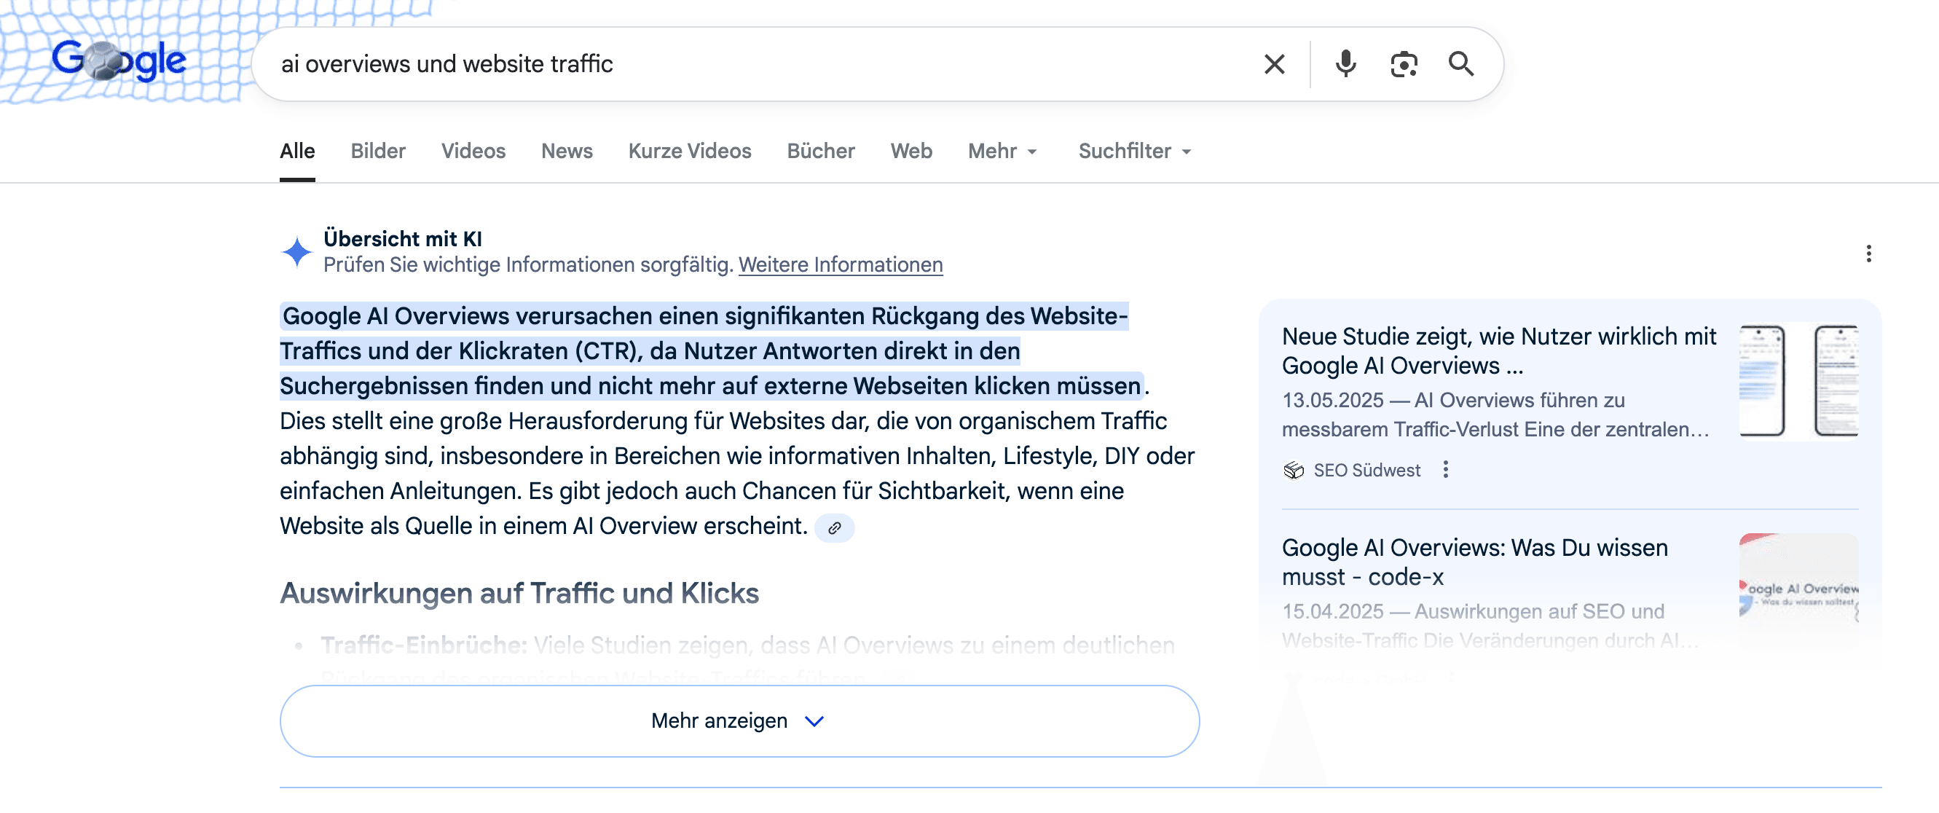Image resolution: width=1939 pixels, height=813 pixels.
Task: Click the Google logo doodle
Action: 118,60
